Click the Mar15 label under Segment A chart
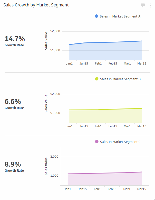Screen dimensions: 155x200 coord(142,63)
